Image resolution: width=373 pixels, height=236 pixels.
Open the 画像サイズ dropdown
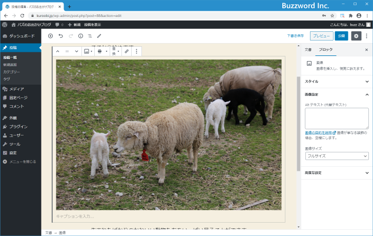337,156
